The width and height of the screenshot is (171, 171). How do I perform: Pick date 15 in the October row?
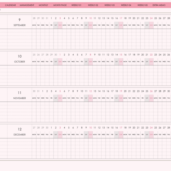[121, 55]
